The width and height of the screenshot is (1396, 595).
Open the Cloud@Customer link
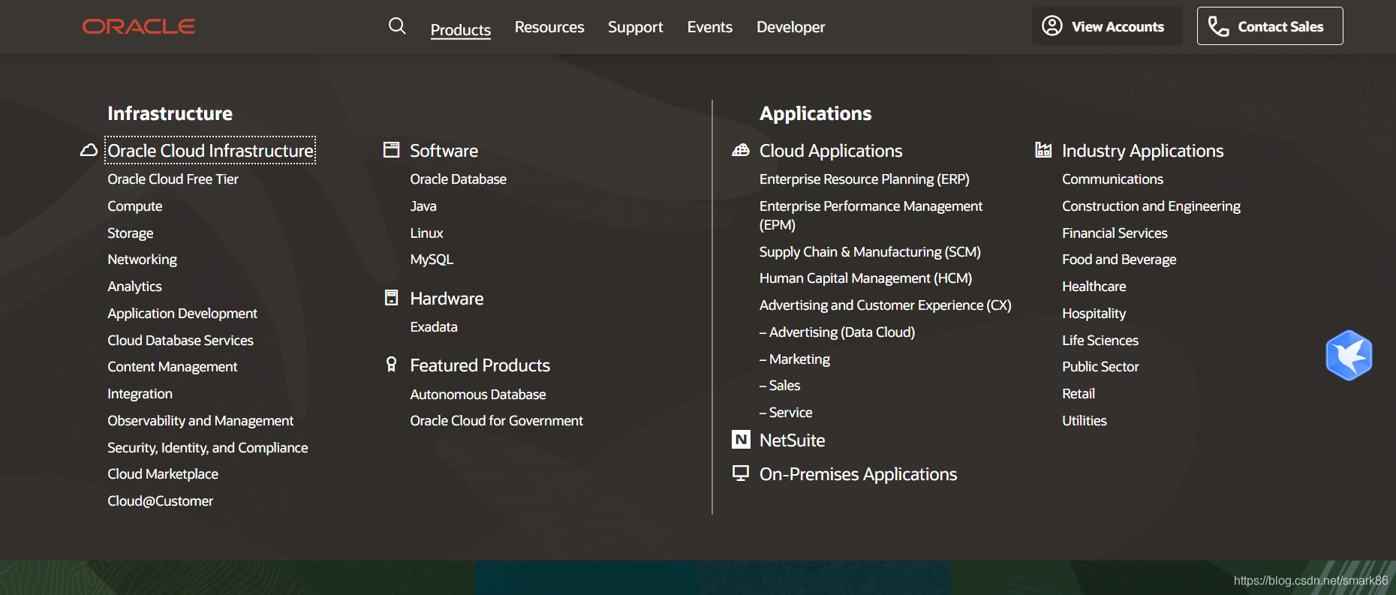(x=160, y=501)
